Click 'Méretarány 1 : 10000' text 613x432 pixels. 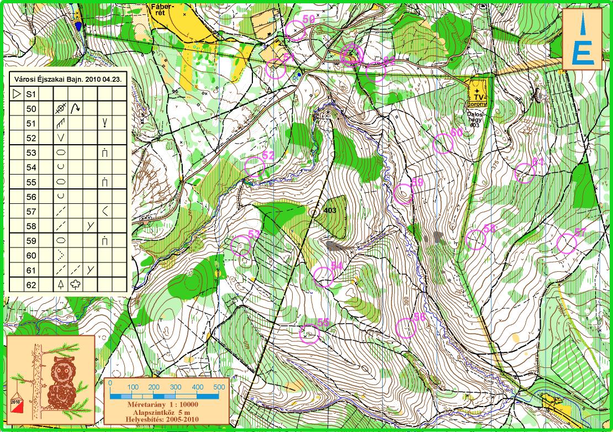(x=162, y=404)
